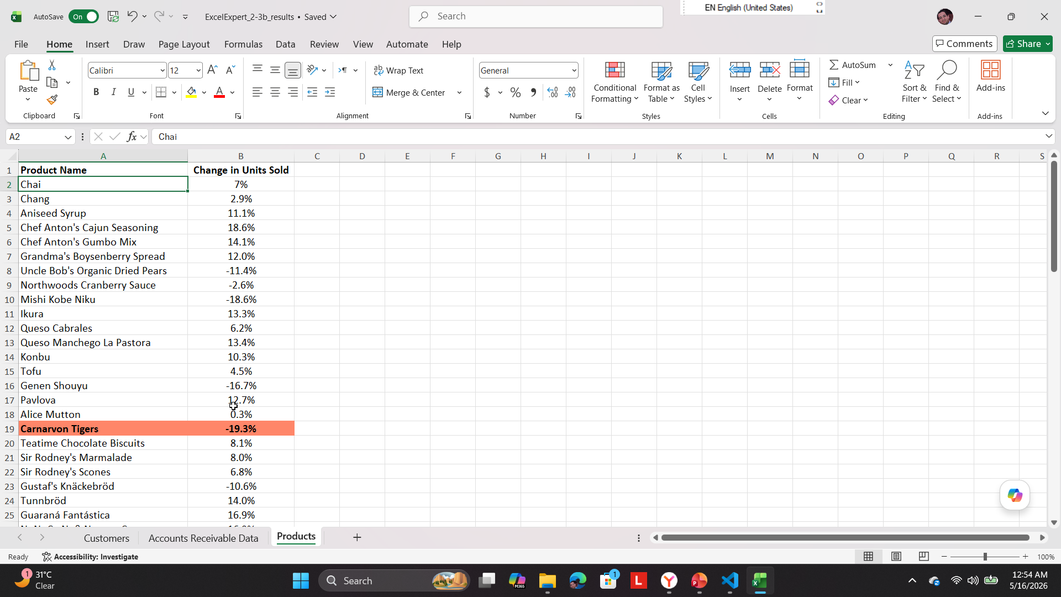Click the Share button
The image size is (1061, 597).
pyautogui.click(x=1027, y=44)
